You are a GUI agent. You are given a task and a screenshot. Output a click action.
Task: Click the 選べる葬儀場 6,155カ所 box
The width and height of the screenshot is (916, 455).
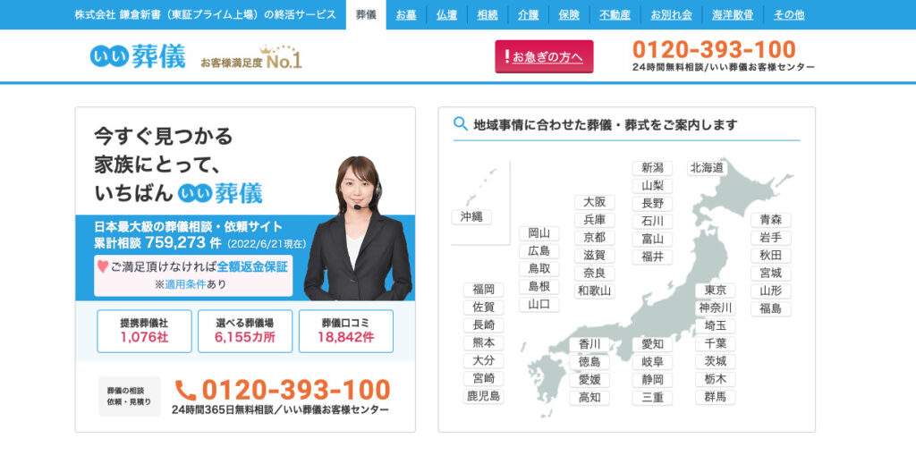tap(244, 331)
